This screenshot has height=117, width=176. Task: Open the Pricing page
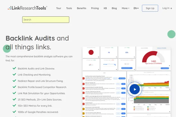[95, 8]
